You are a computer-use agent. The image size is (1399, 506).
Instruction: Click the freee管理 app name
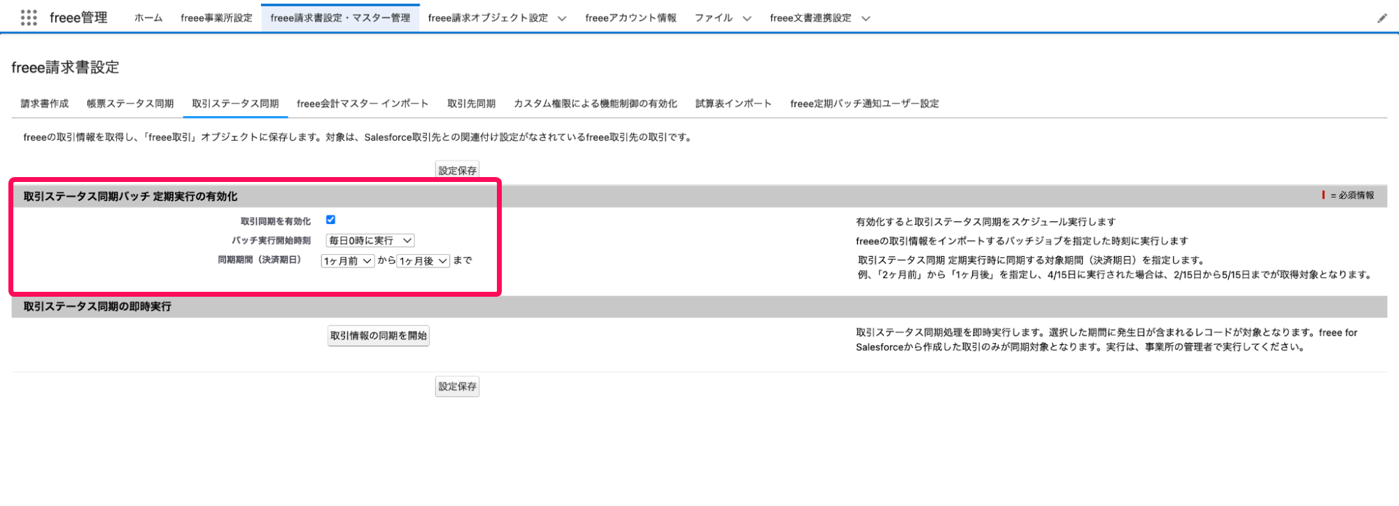[x=78, y=17]
